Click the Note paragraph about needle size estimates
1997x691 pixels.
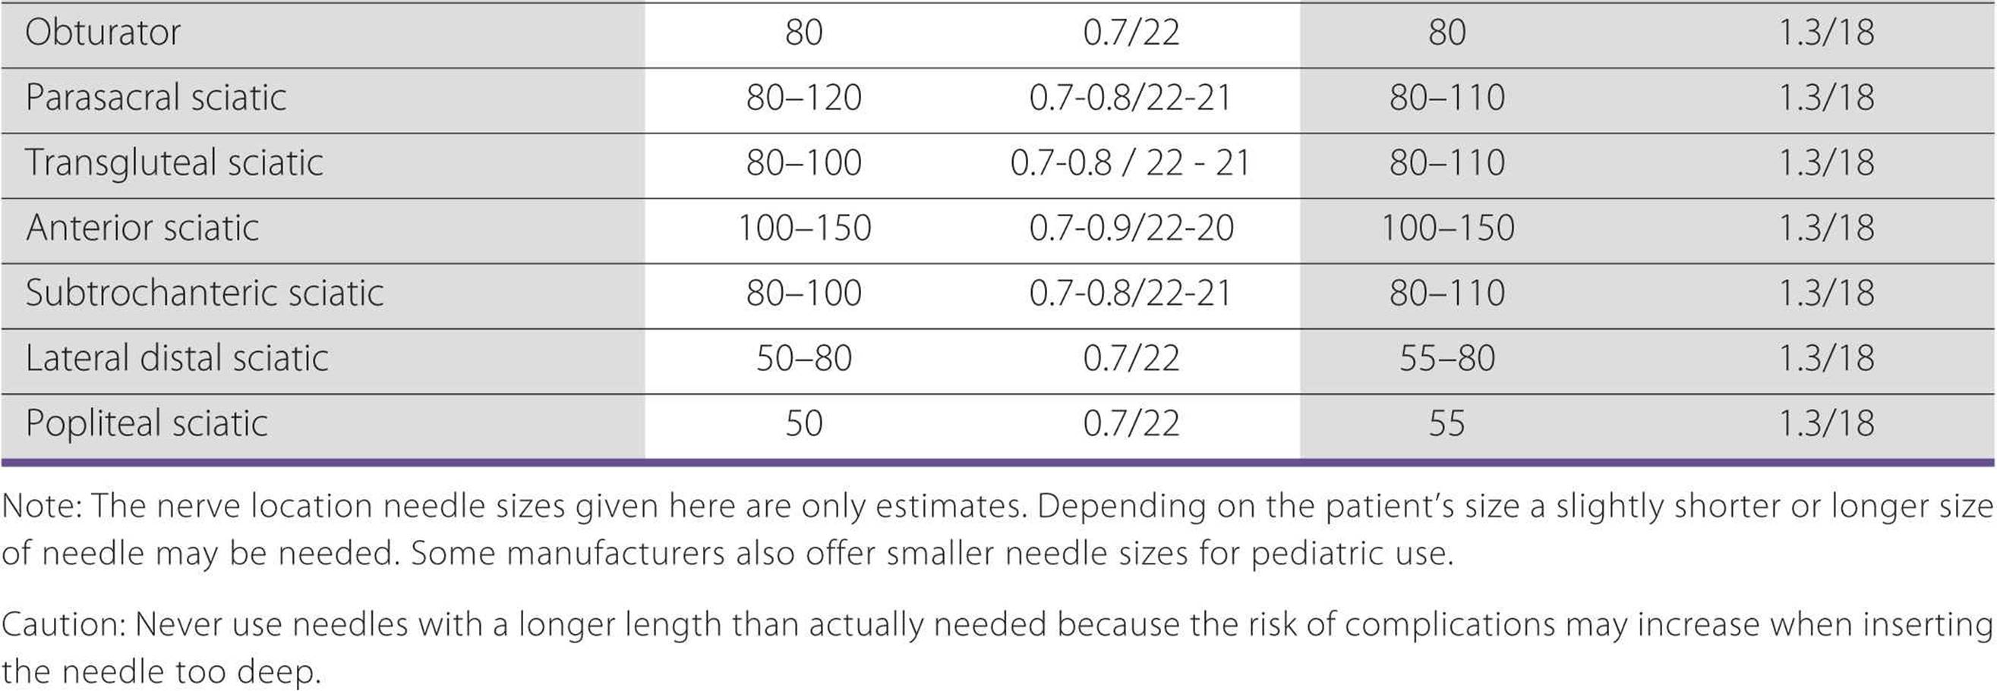998,530
